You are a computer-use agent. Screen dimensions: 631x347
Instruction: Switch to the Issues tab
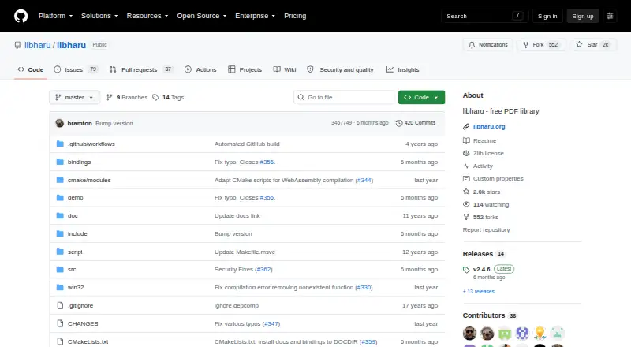point(76,69)
